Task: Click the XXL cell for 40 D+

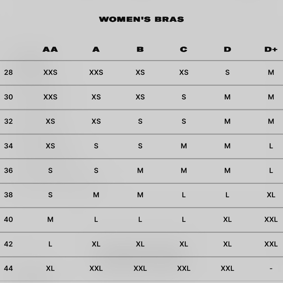Action: 271,220
